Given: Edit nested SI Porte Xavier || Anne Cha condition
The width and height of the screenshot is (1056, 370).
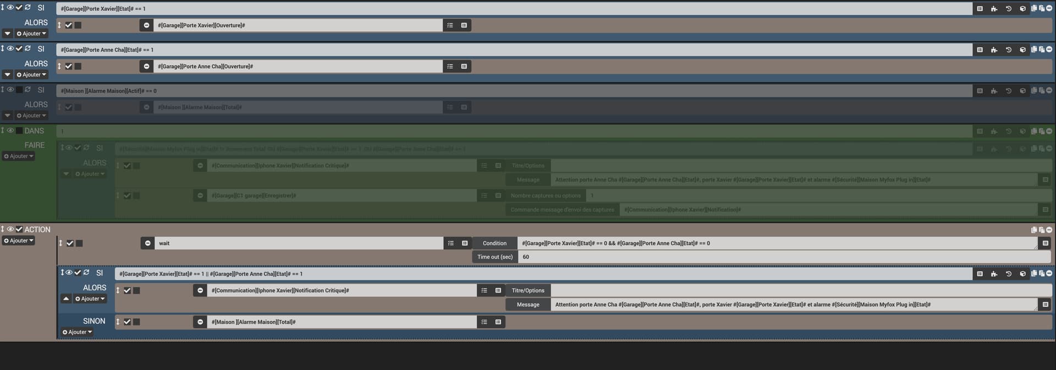Looking at the screenshot, I should 543,274.
